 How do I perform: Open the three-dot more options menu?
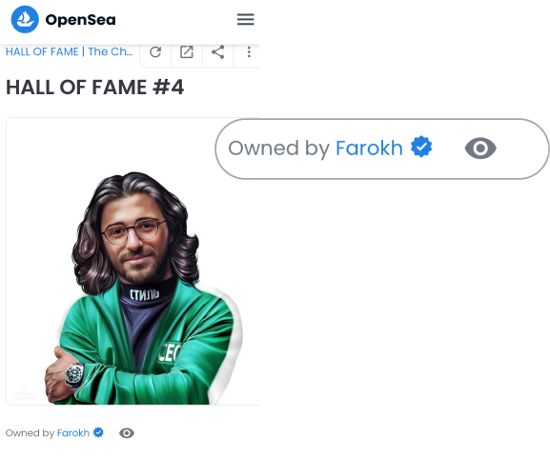click(249, 52)
